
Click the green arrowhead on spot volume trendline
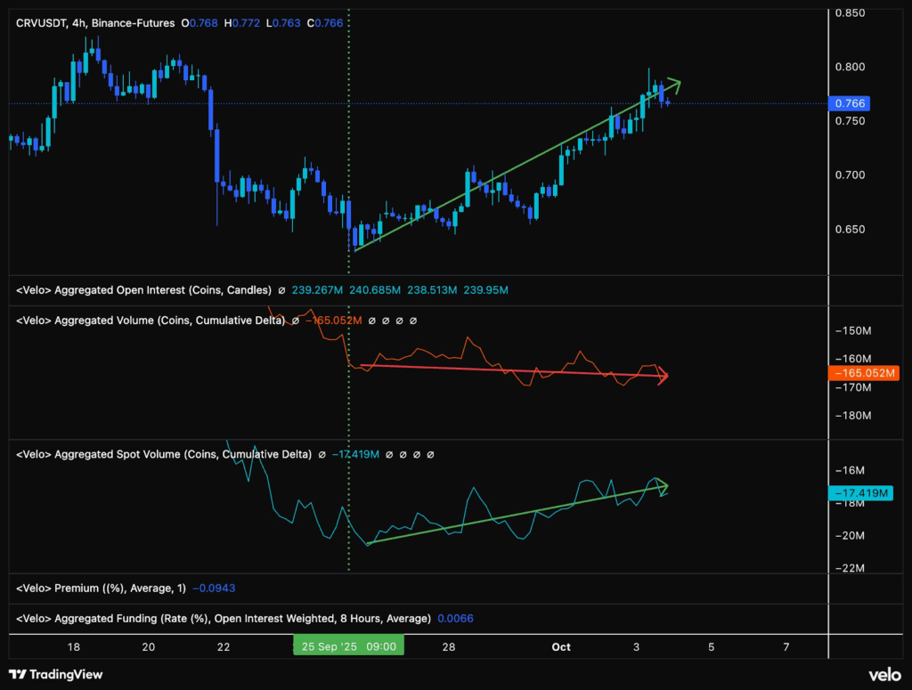coord(662,486)
